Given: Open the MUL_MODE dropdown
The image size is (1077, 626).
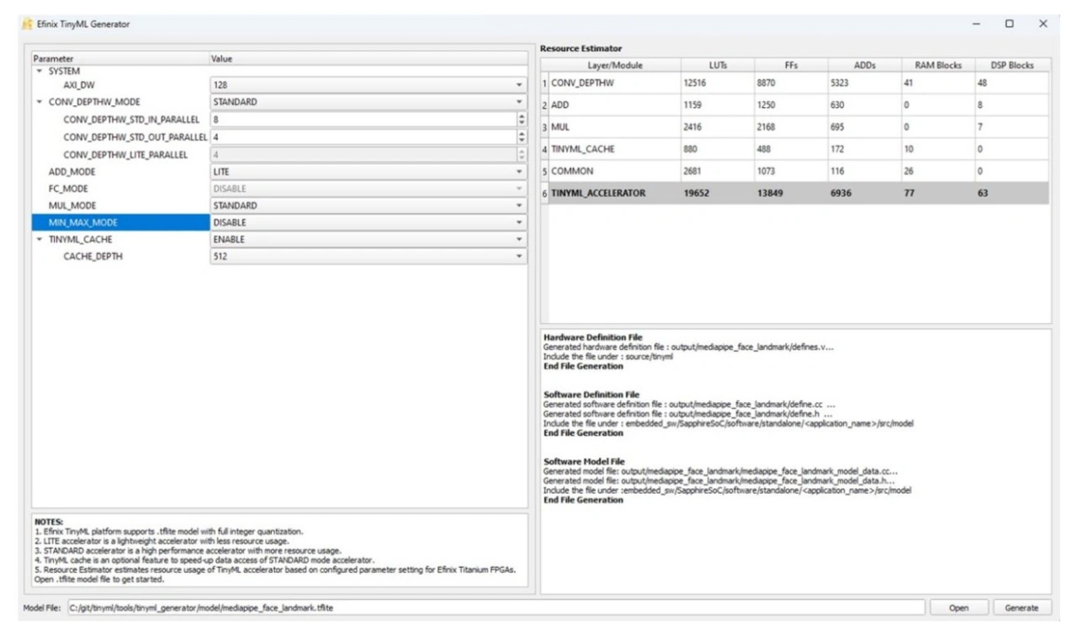Looking at the screenshot, I should tap(518, 205).
